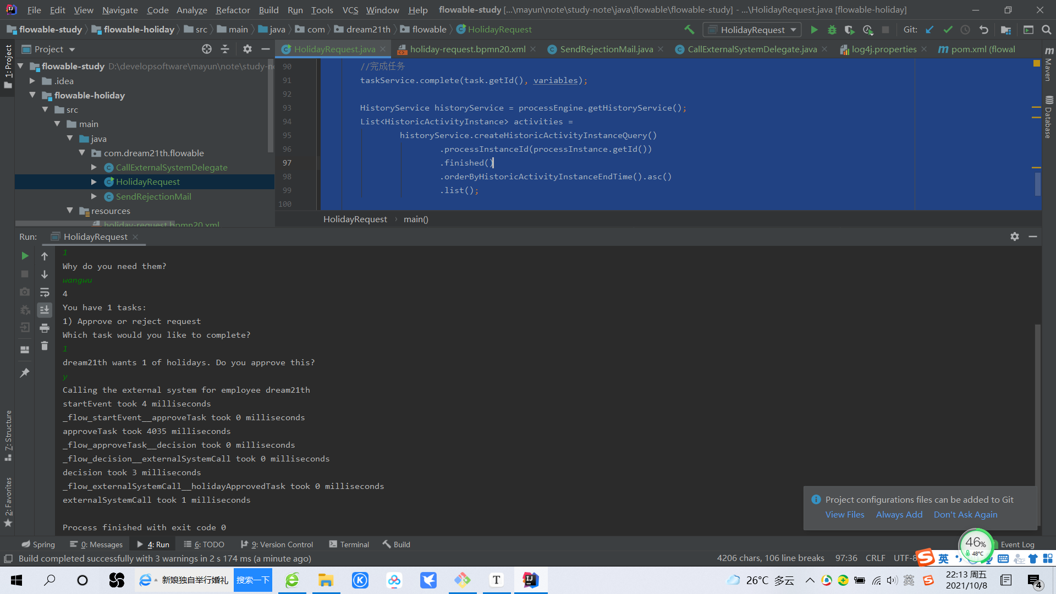Click the Git rollback arrow icon
The image size is (1056, 594).
(x=983, y=30)
